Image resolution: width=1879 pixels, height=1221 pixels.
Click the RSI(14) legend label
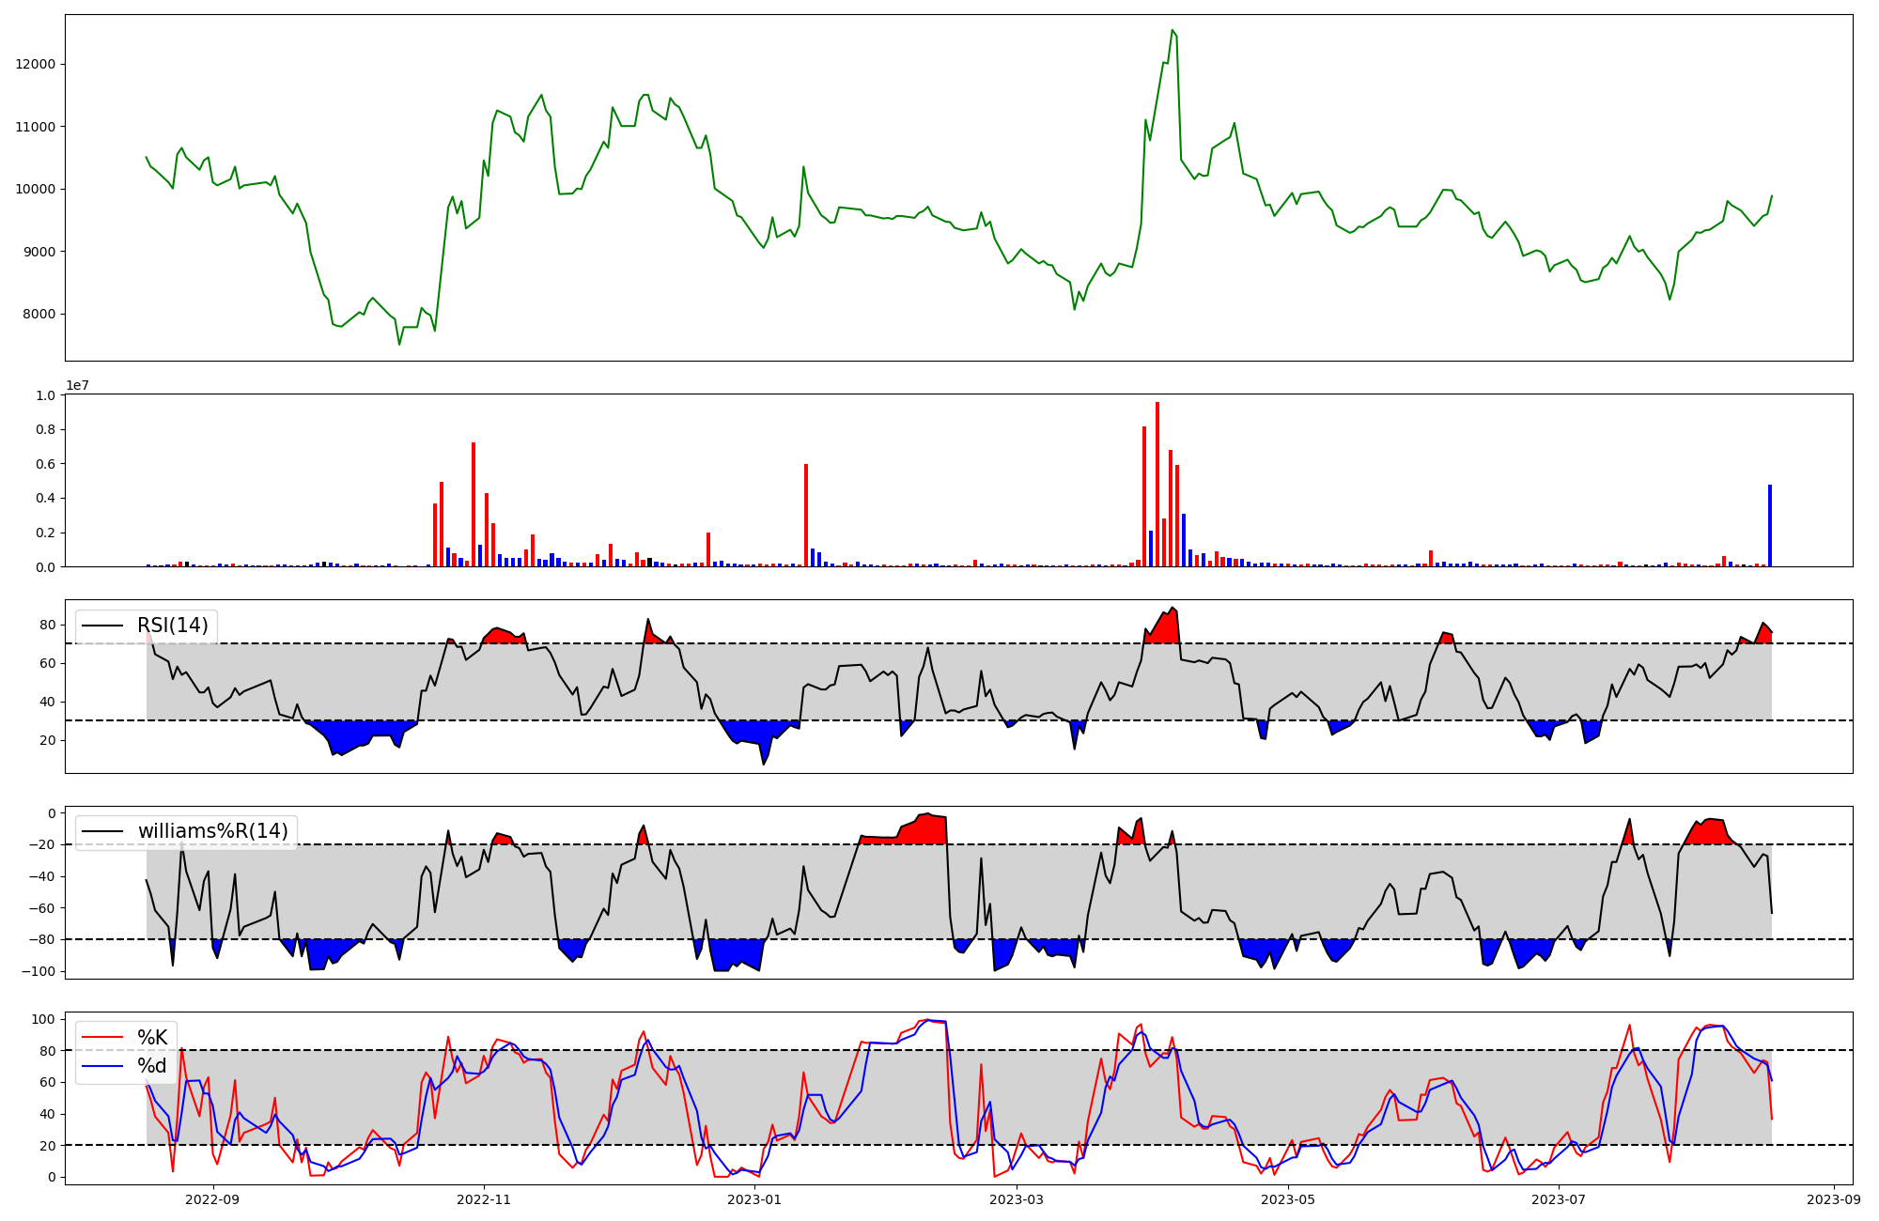pyautogui.click(x=173, y=626)
